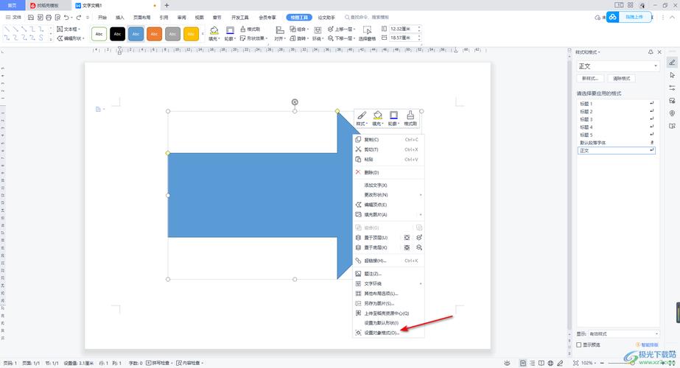Click the New Style (新样式) button

(590, 79)
